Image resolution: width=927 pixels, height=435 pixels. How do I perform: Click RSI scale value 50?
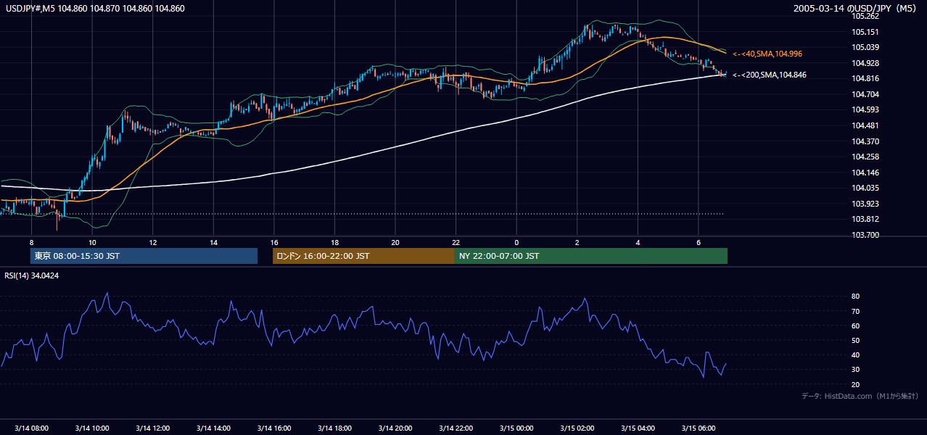pyautogui.click(x=856, y=340)
